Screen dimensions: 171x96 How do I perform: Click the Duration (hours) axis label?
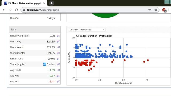click(x=123, y=83)
